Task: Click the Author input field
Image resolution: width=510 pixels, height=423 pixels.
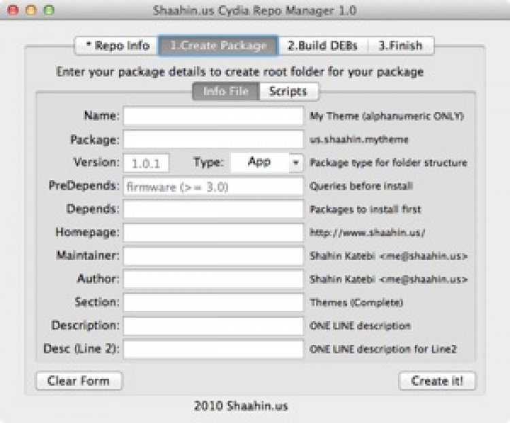Action: tap(213, 279)
